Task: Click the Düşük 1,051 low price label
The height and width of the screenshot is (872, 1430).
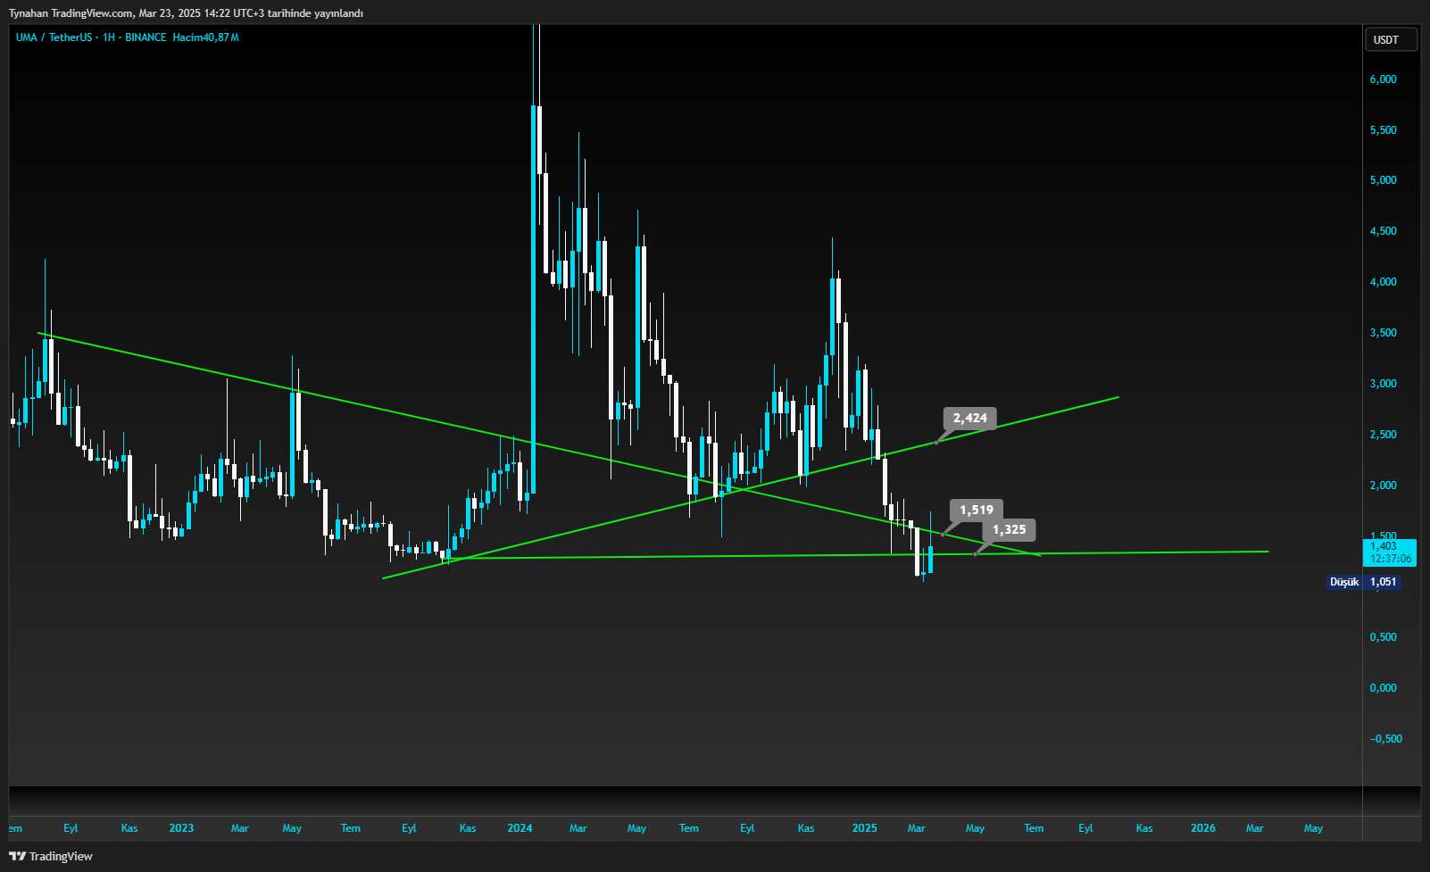Action: point(1362,582)
